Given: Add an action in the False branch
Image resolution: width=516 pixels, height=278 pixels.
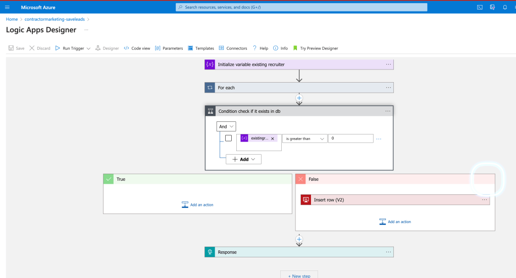Looking at the screenshot, I should tap(395, 222).
